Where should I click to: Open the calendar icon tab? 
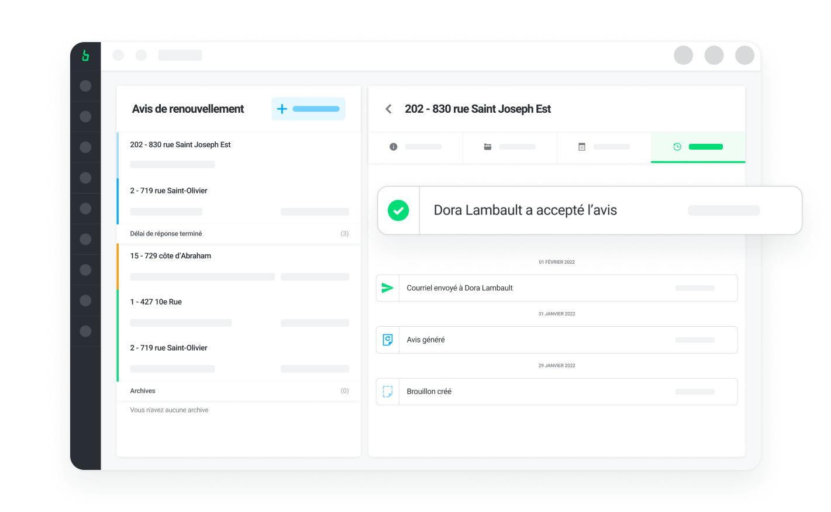click(x=604, y=147)
